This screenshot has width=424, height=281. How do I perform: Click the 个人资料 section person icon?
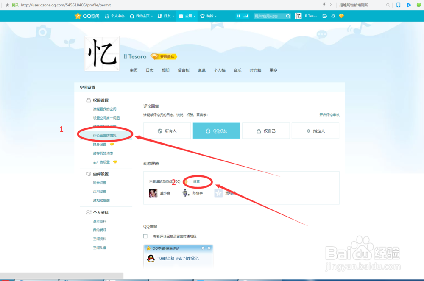(x=89, y=212)
